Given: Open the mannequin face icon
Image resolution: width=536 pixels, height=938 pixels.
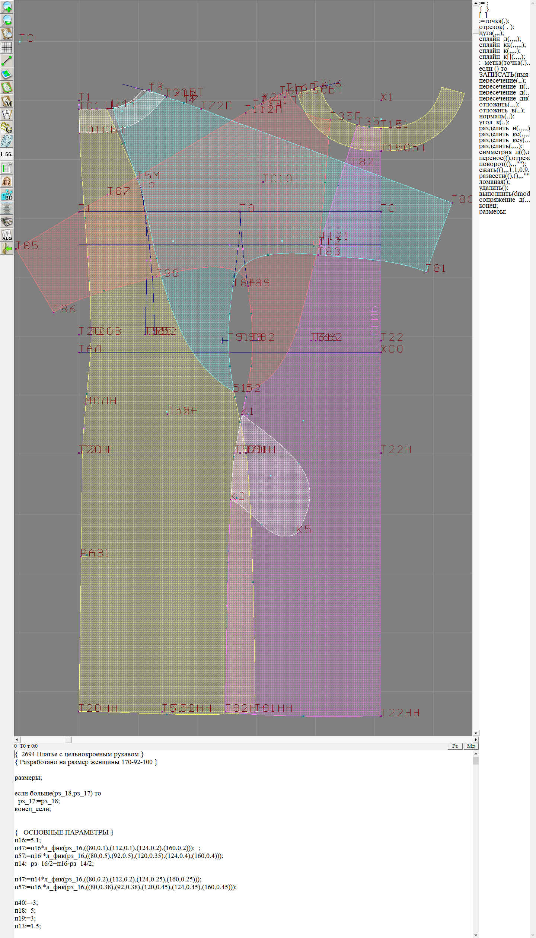Looking at the screenshot, I should 7,181.
